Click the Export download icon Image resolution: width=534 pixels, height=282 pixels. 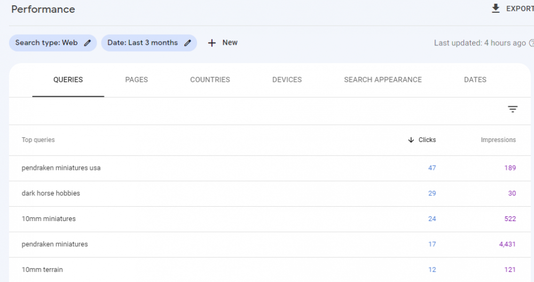tap(496, 9)
